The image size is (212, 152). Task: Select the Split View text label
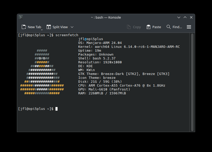tap(60, 27)
